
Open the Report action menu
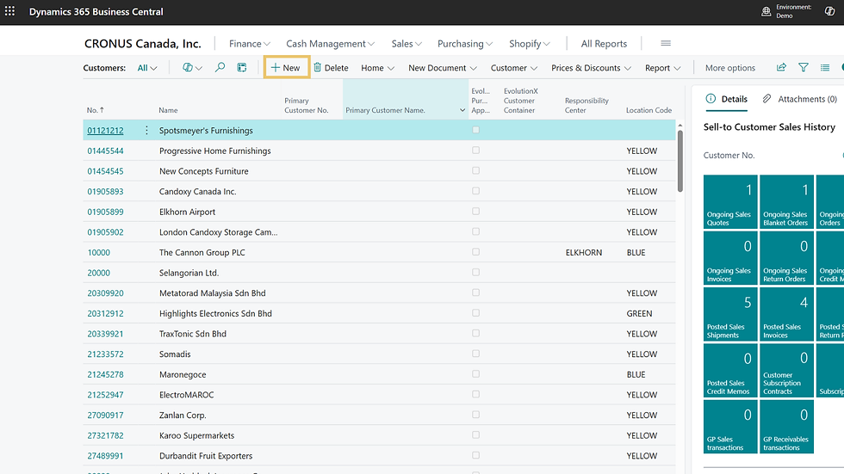[x=662, y=68]
